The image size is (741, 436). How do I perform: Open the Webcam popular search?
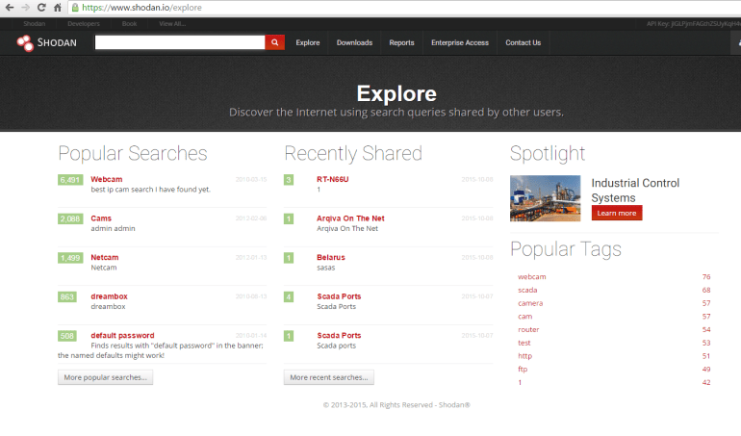coord(106,179)
